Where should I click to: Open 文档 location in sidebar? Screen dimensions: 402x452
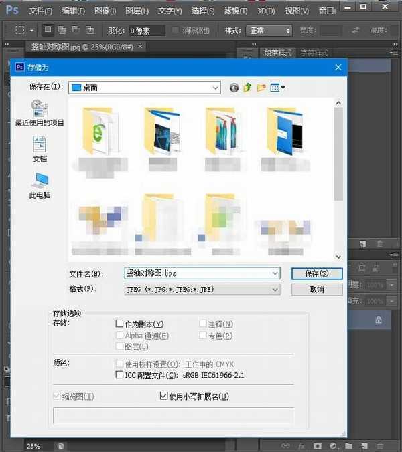[40, 149]
